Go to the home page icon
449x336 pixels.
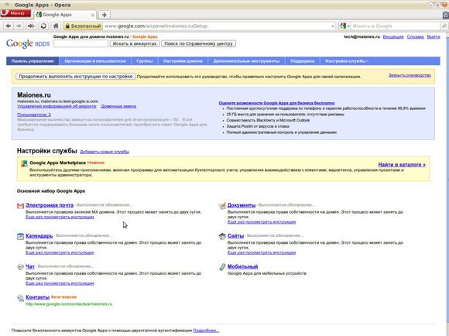(56, 26)
